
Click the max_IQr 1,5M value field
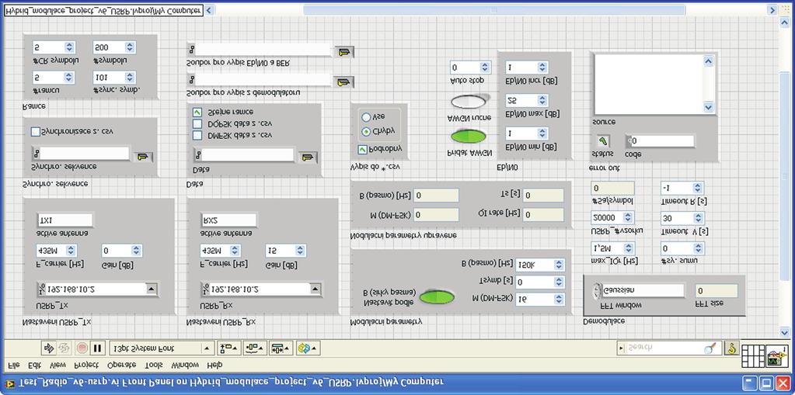[x=608, y=248]
